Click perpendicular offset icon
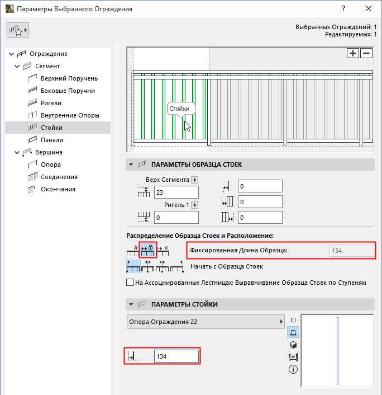 click(226, 186)
